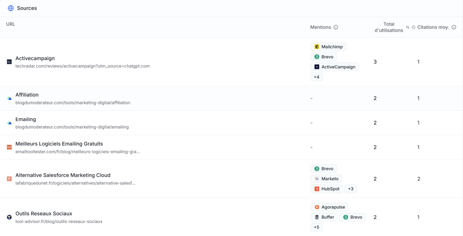Open the Outils Reseaux Sociaux title
Screen dimensions: 463x236
point(44,213)
